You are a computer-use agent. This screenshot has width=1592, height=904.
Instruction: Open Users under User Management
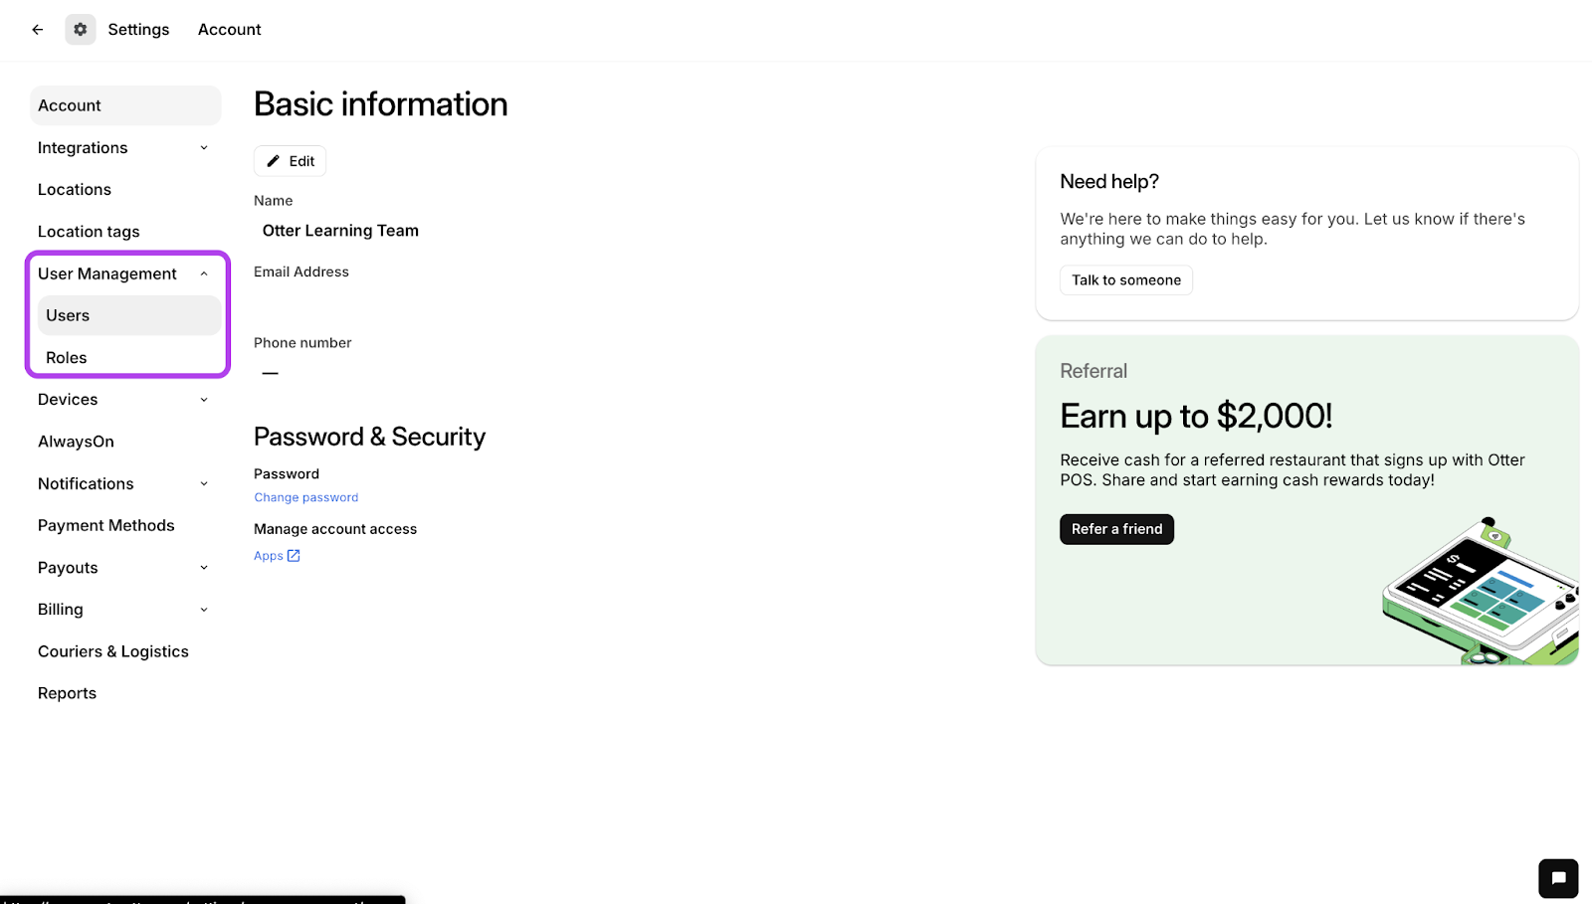[68, 315]
